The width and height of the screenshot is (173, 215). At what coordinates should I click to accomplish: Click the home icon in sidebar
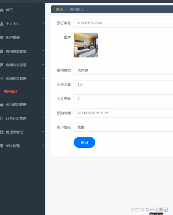[2, 10]
